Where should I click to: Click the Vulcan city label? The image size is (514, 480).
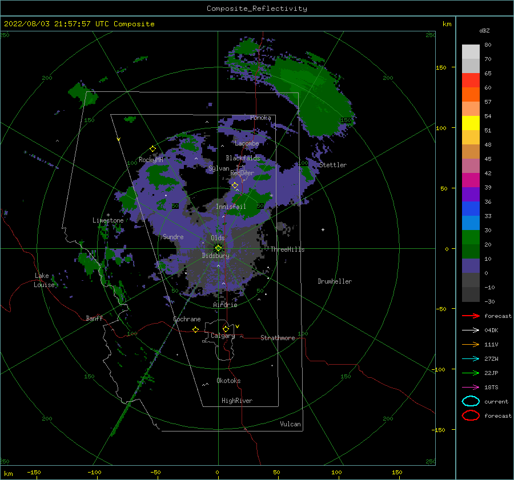tap(290, 424)
